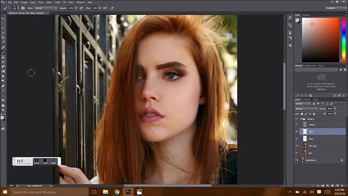
Task: Switch to the Paths tab
Action: tap(315, 99)
